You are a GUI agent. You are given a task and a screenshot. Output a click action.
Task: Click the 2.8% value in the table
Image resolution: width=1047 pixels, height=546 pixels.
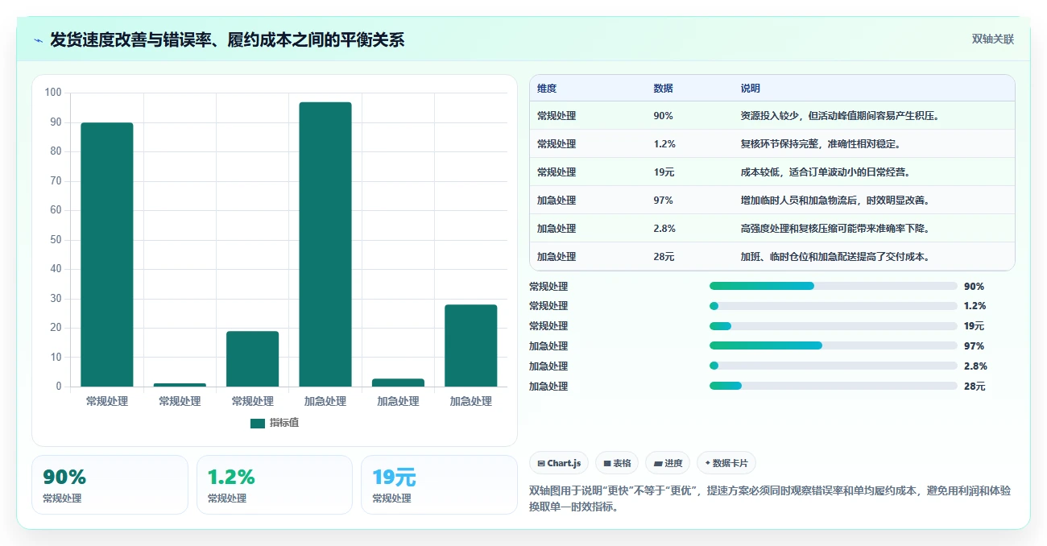click(x=664, y=229)
